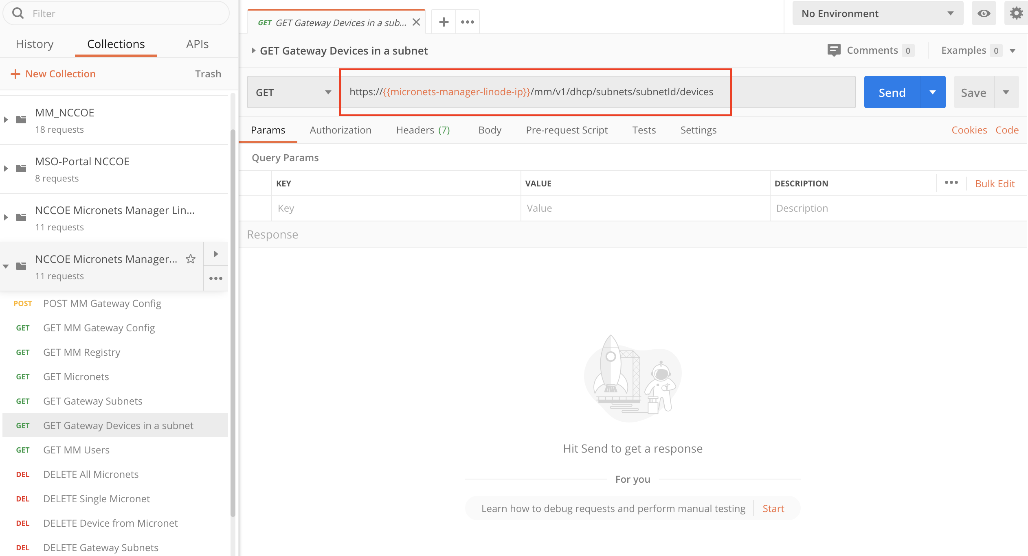Select GET Gateway Devices in a subnet request
Screen dimensions: 1028x556
[115, 425]
